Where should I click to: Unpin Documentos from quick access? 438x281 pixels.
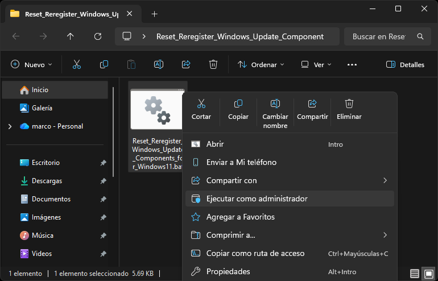tap(103, 199)
